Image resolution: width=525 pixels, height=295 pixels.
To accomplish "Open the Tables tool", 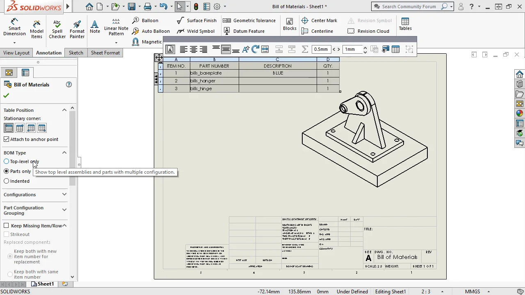I will tap(405, 24).
